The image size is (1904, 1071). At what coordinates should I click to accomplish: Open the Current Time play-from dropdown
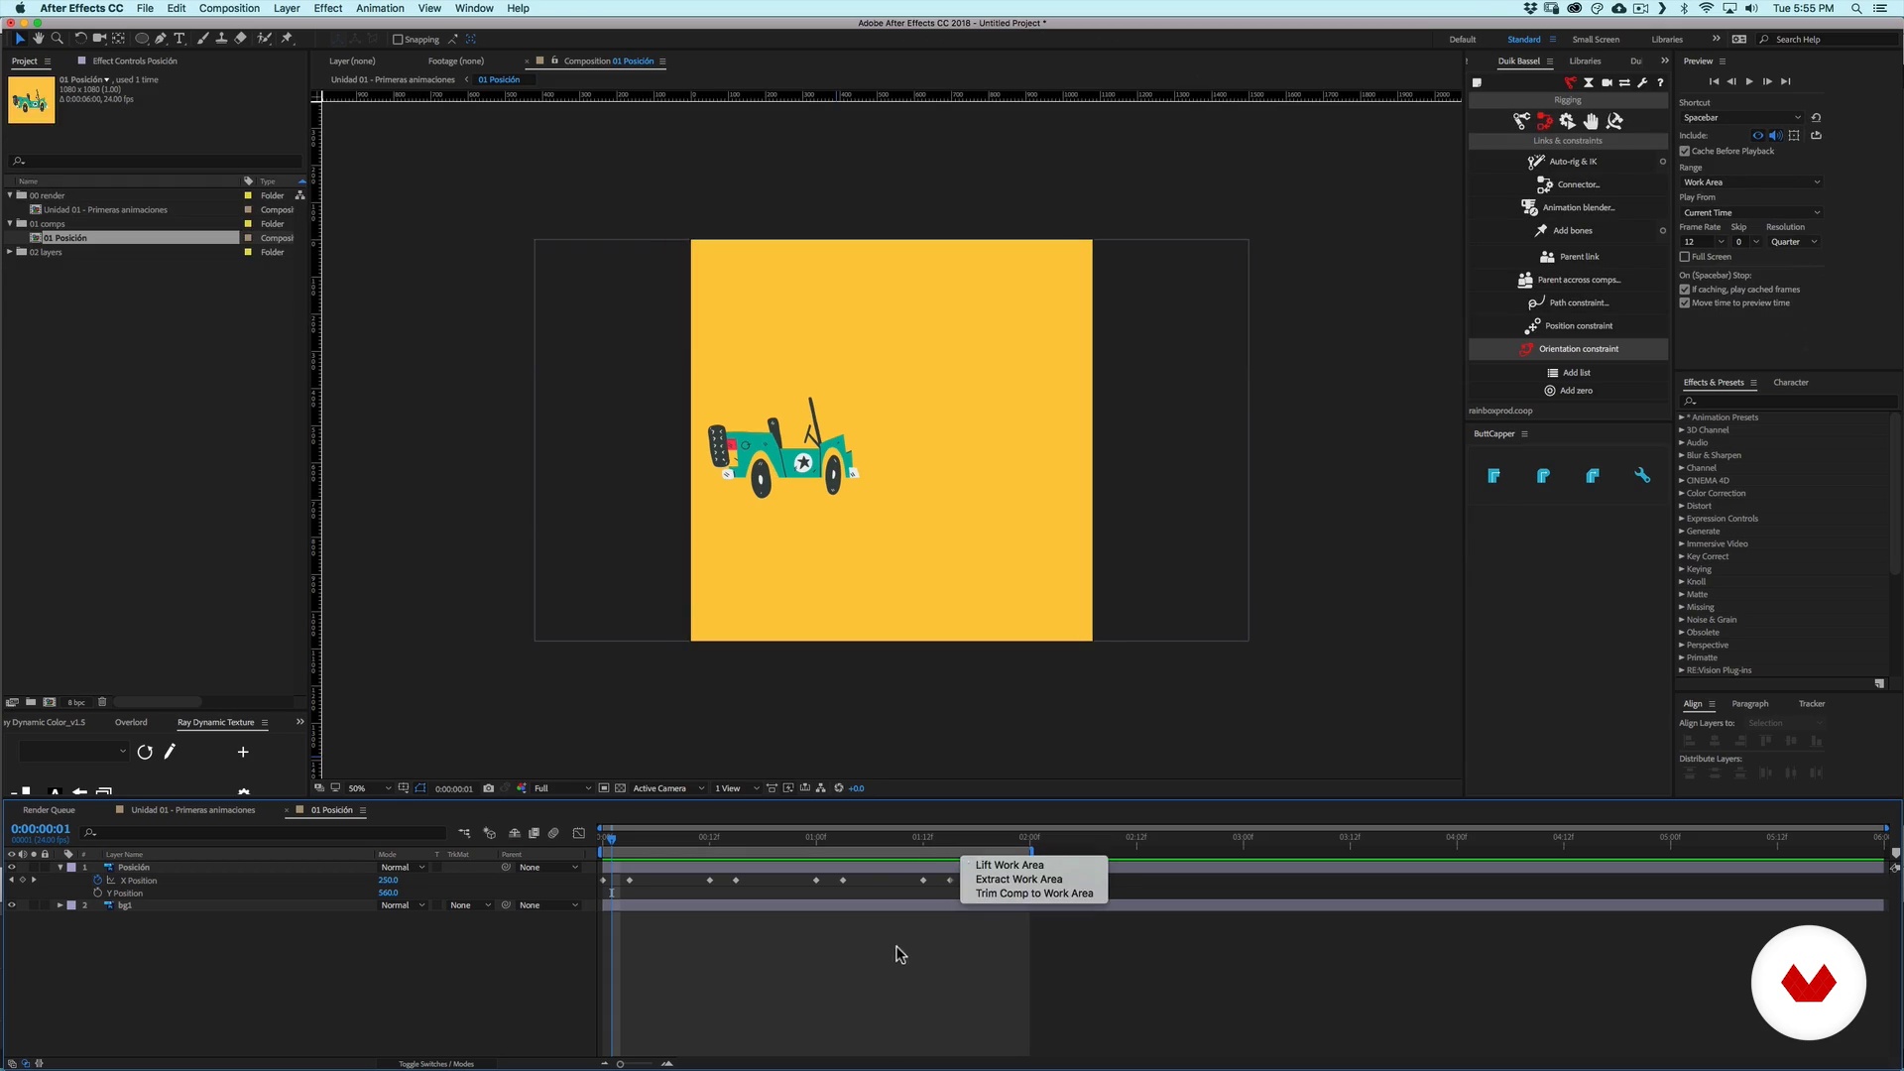click(x=1751, y=213)
